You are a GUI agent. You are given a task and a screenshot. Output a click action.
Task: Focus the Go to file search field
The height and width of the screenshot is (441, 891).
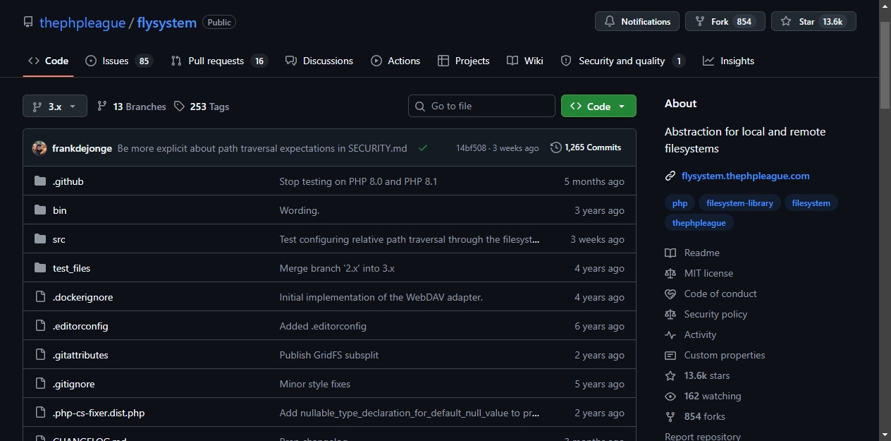pos(481,106)
